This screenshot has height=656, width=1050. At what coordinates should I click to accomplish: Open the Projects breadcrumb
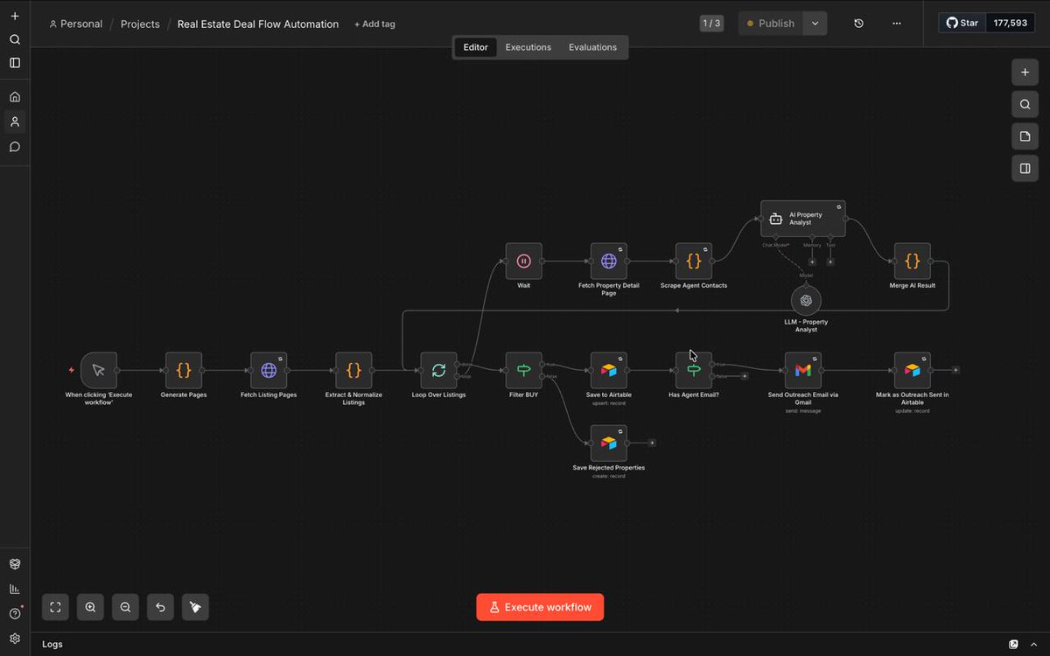tap(140, 24)
